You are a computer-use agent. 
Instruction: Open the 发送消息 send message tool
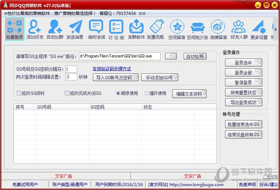pos(75,29)
